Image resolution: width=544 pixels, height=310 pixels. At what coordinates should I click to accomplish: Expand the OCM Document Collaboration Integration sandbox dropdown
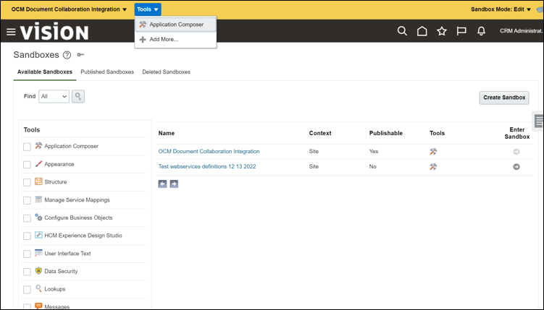(69, 9)
